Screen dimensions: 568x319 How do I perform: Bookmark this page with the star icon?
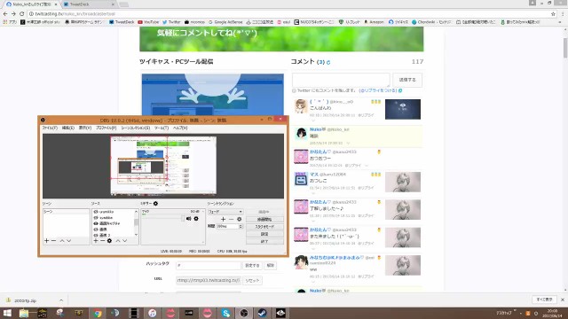coord(553,14)
